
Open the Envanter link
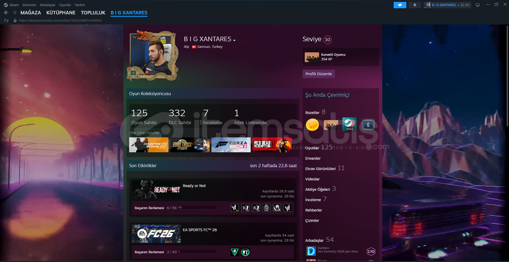(313, 158)
